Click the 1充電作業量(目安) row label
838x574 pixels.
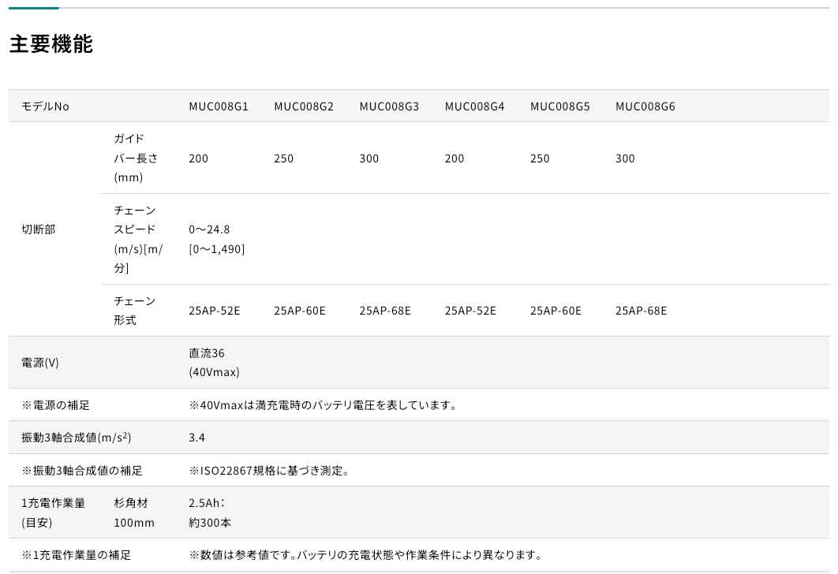pyautogui.click(x=54, y=512)
